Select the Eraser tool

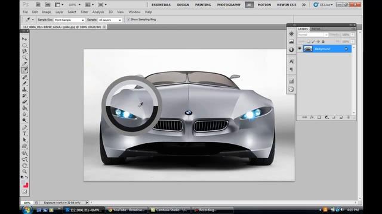[24, 102]
